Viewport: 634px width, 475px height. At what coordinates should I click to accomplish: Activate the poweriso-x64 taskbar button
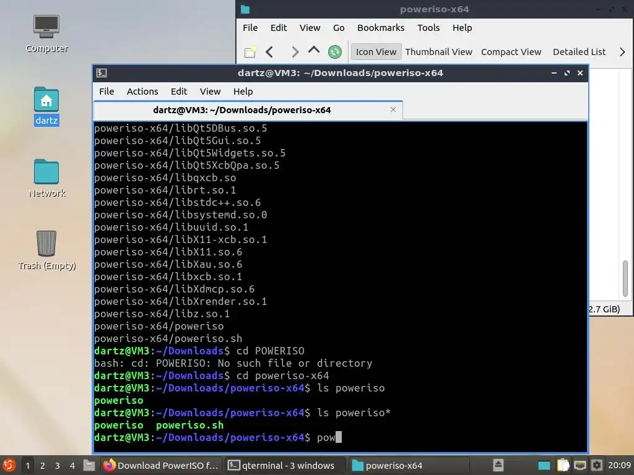[409, 465]
